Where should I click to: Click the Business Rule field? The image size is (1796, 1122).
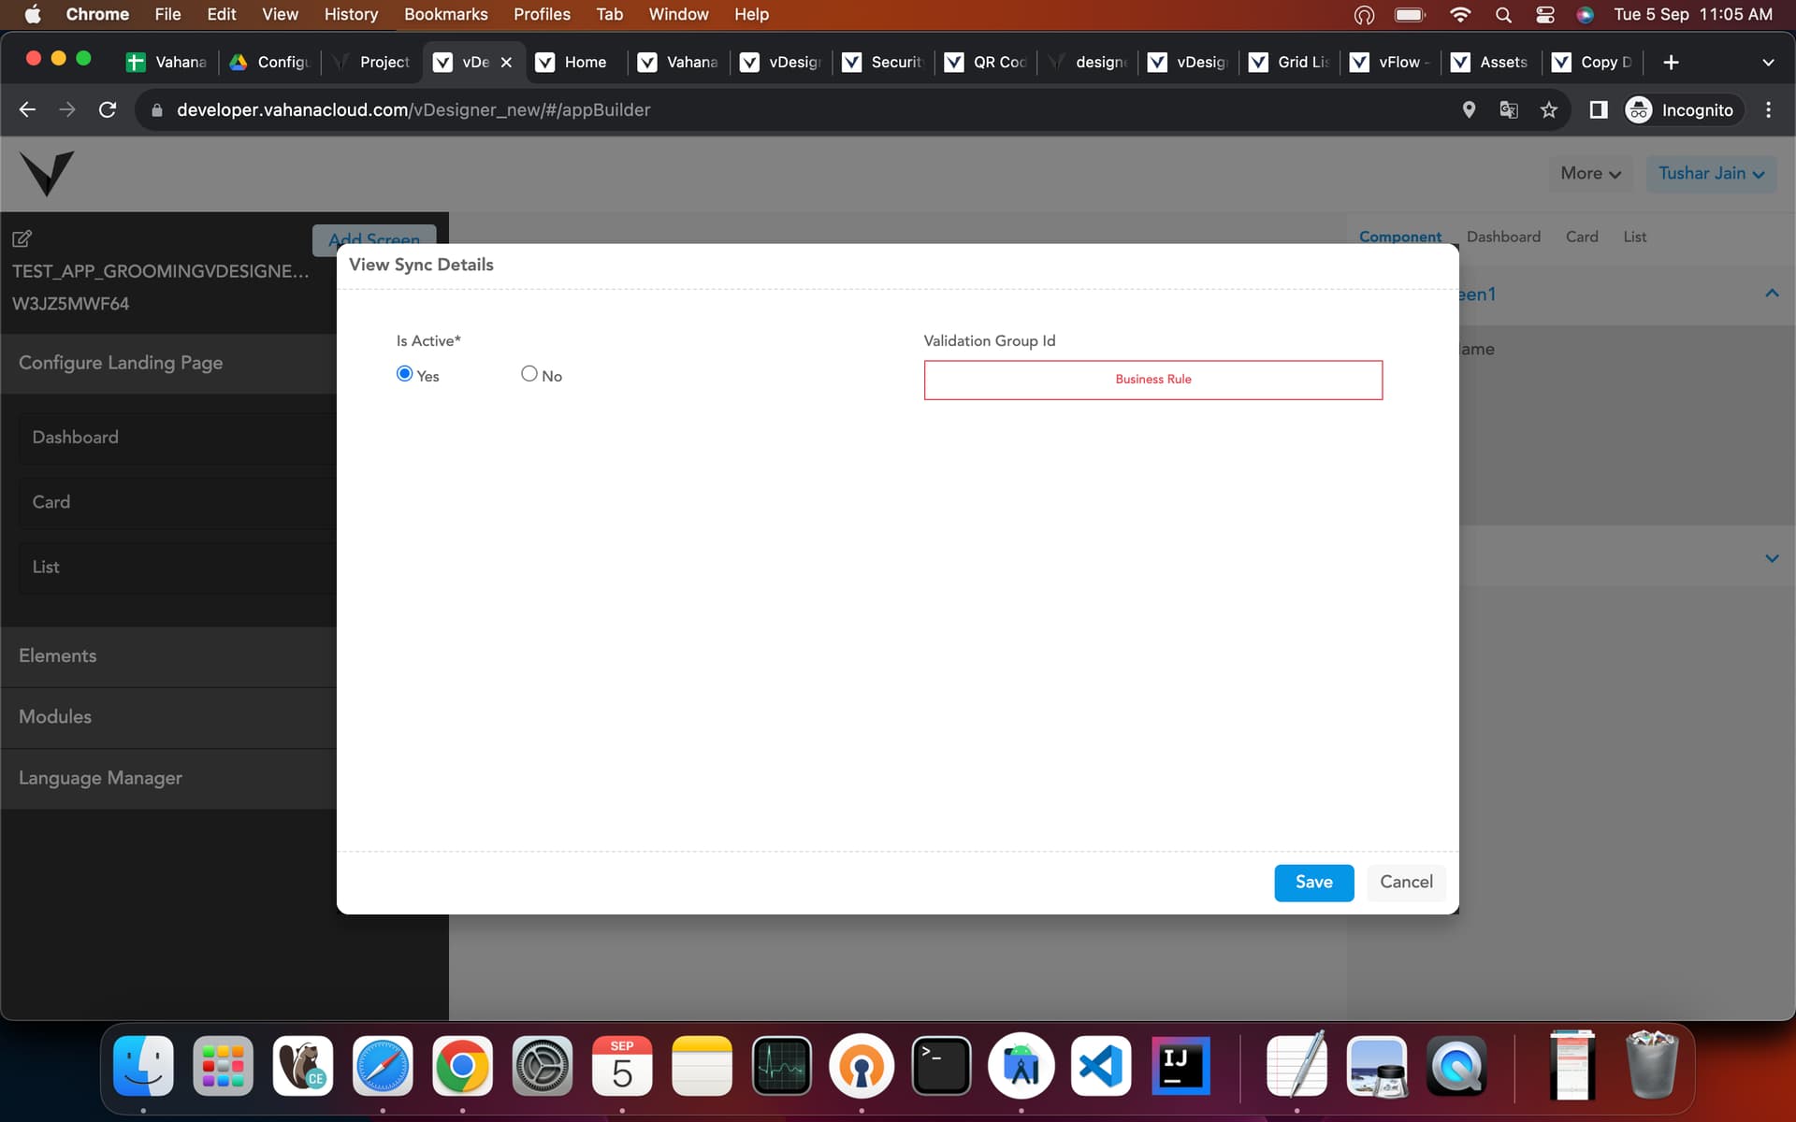[x=1152, y=380]
